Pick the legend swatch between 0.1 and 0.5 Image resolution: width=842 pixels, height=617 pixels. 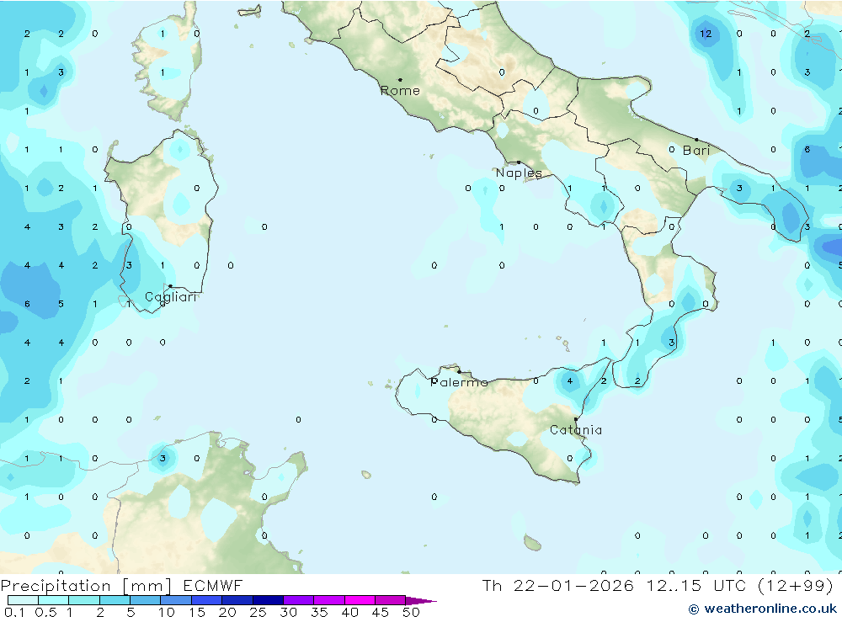(23, 600)
